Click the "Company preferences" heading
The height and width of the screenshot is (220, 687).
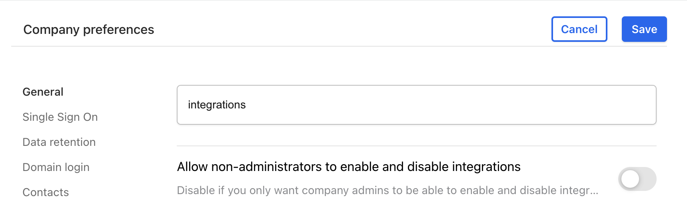[x=88, y=29]
